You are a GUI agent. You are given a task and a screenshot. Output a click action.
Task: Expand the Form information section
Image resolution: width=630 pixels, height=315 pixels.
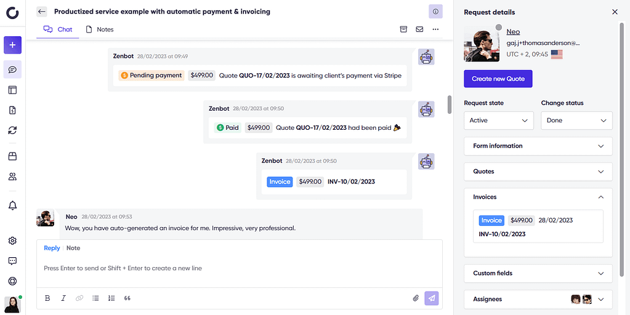pos(538,146)
